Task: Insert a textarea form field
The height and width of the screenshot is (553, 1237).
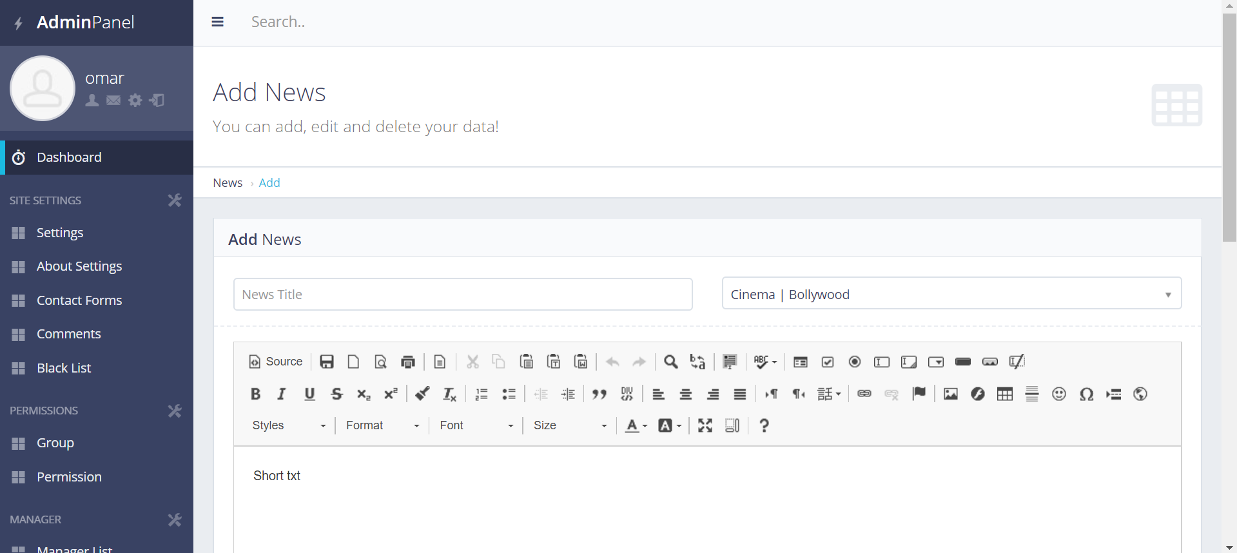Action: click(x=909, y=362)
